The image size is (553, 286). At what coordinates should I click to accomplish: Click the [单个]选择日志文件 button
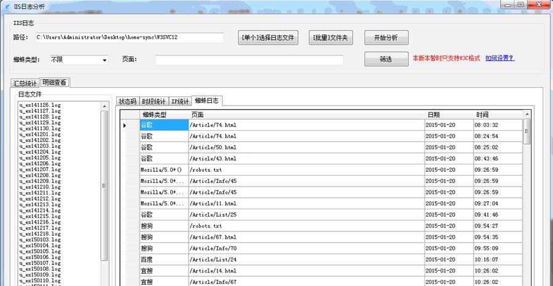268,38
